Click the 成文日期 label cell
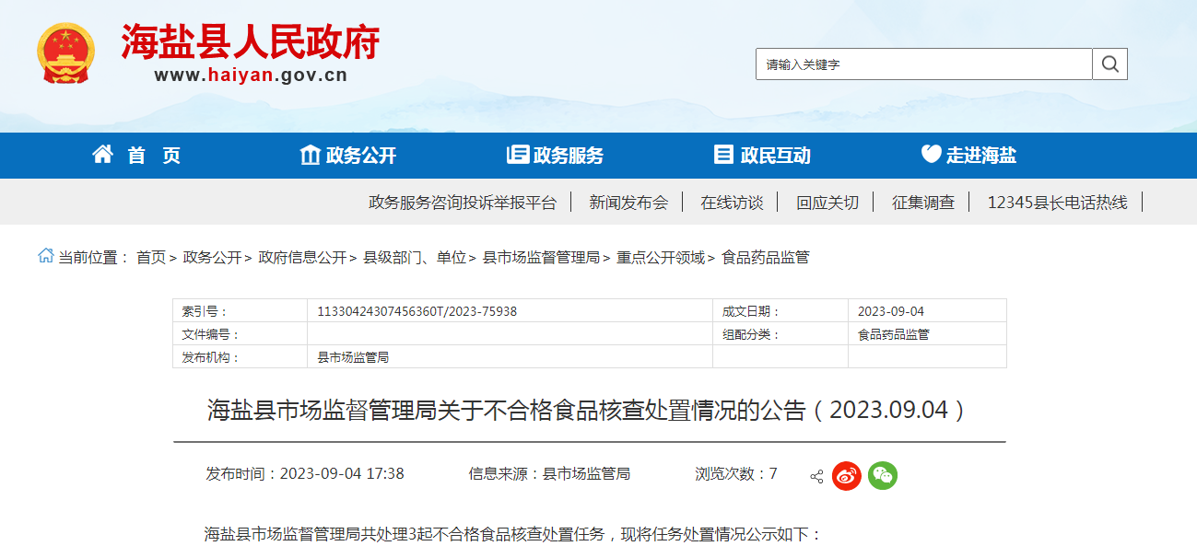1197x546 pixels. click(x=780, y=311)
